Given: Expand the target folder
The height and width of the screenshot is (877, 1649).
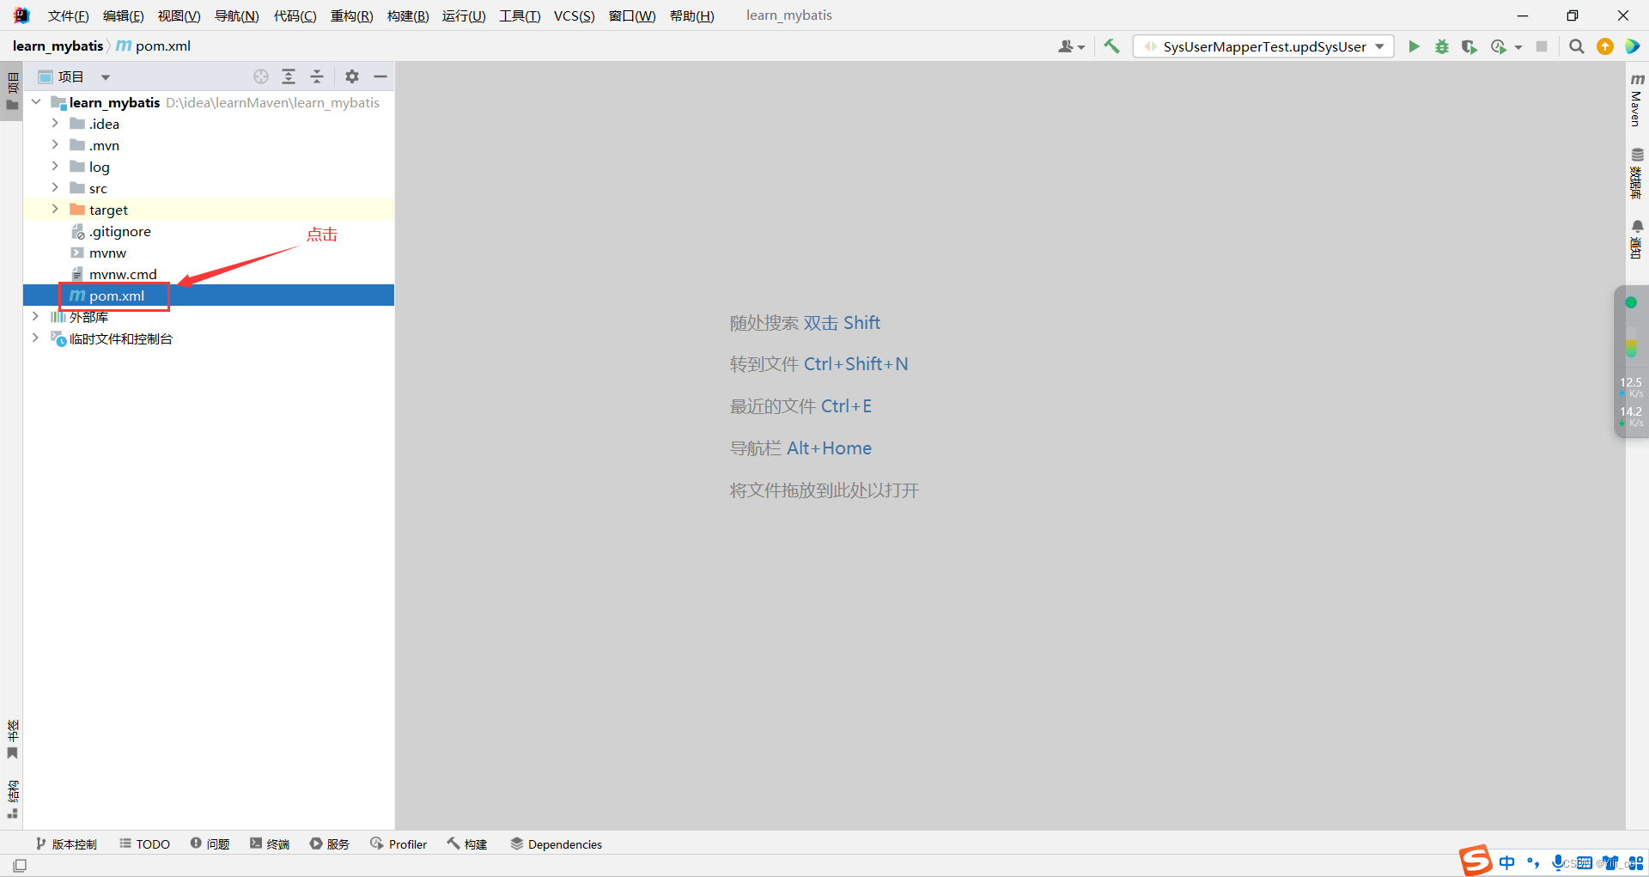Looking at the screenshot, I should pyautogui.click(x=55, y=209).
